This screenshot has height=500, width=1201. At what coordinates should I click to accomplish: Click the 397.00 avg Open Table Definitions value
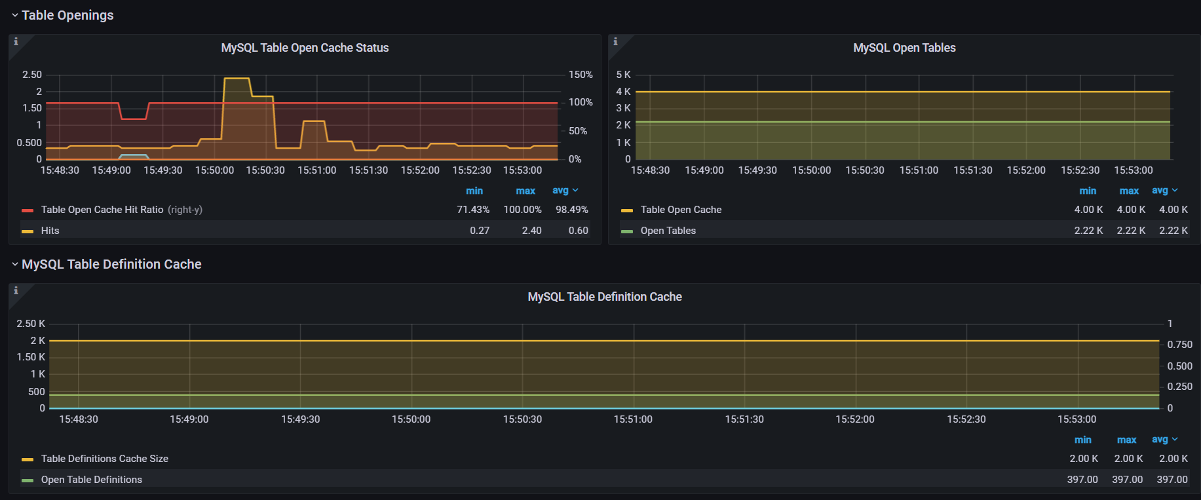[1172, 480]
